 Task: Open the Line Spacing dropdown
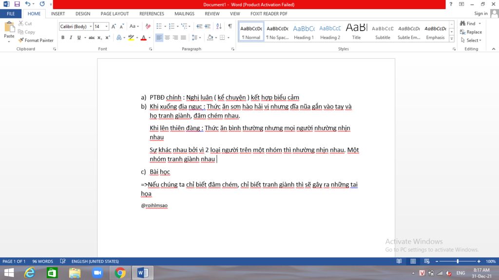pos(196,37)
